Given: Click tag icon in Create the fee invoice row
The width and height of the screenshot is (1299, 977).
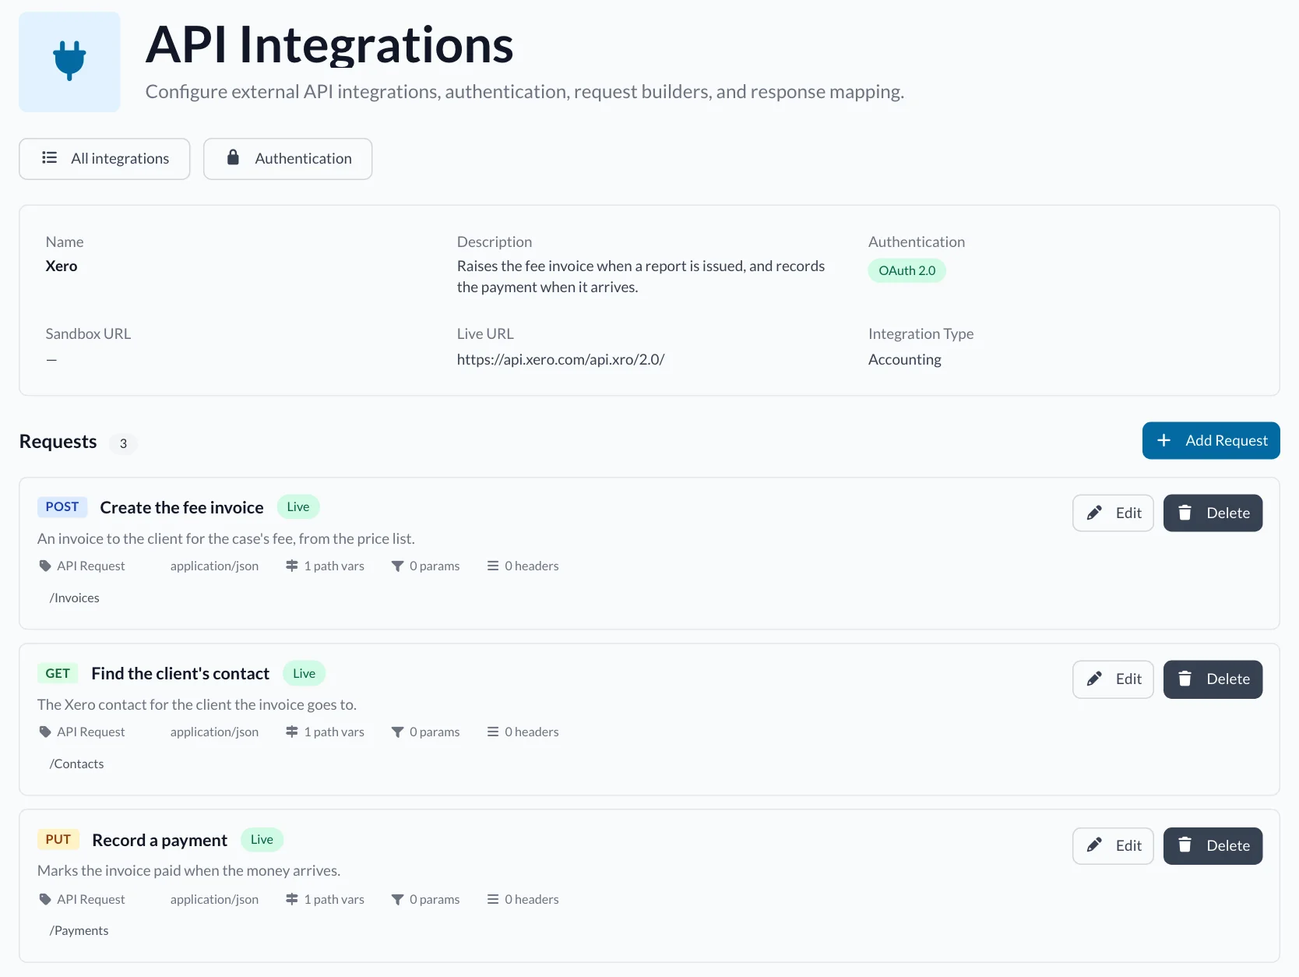Looking at the screenshot, I should click(45, 566).
